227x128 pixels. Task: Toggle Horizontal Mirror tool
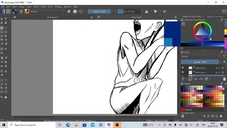[x=146, y=11]
